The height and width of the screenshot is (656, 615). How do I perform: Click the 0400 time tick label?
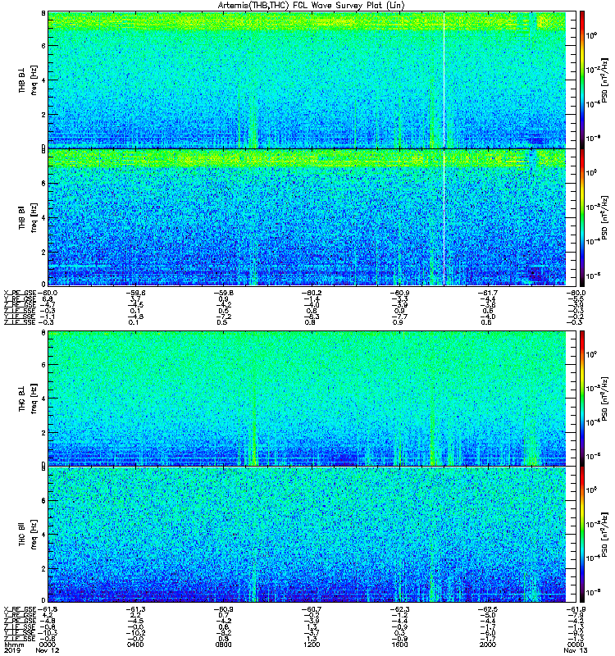(x=135, y=645)
